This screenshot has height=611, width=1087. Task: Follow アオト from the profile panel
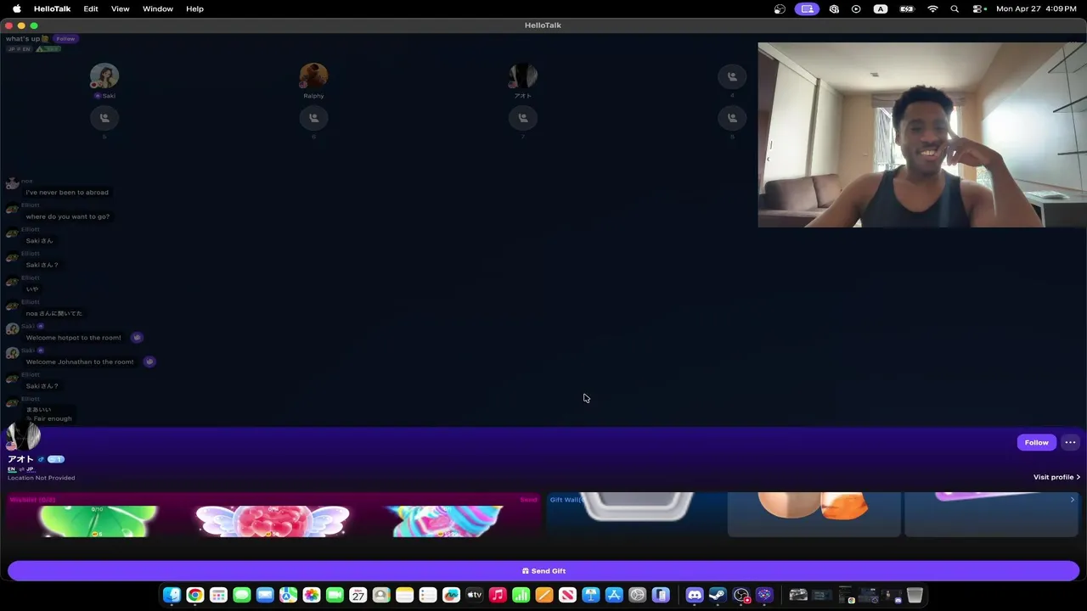coord(1036,442)
